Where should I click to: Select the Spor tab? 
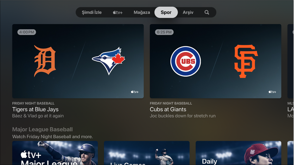(166, 12)
